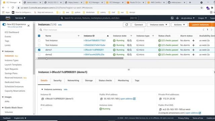The image size is (215, 121).
Task: Open the notifications bell icon
Action: [177, 18]
